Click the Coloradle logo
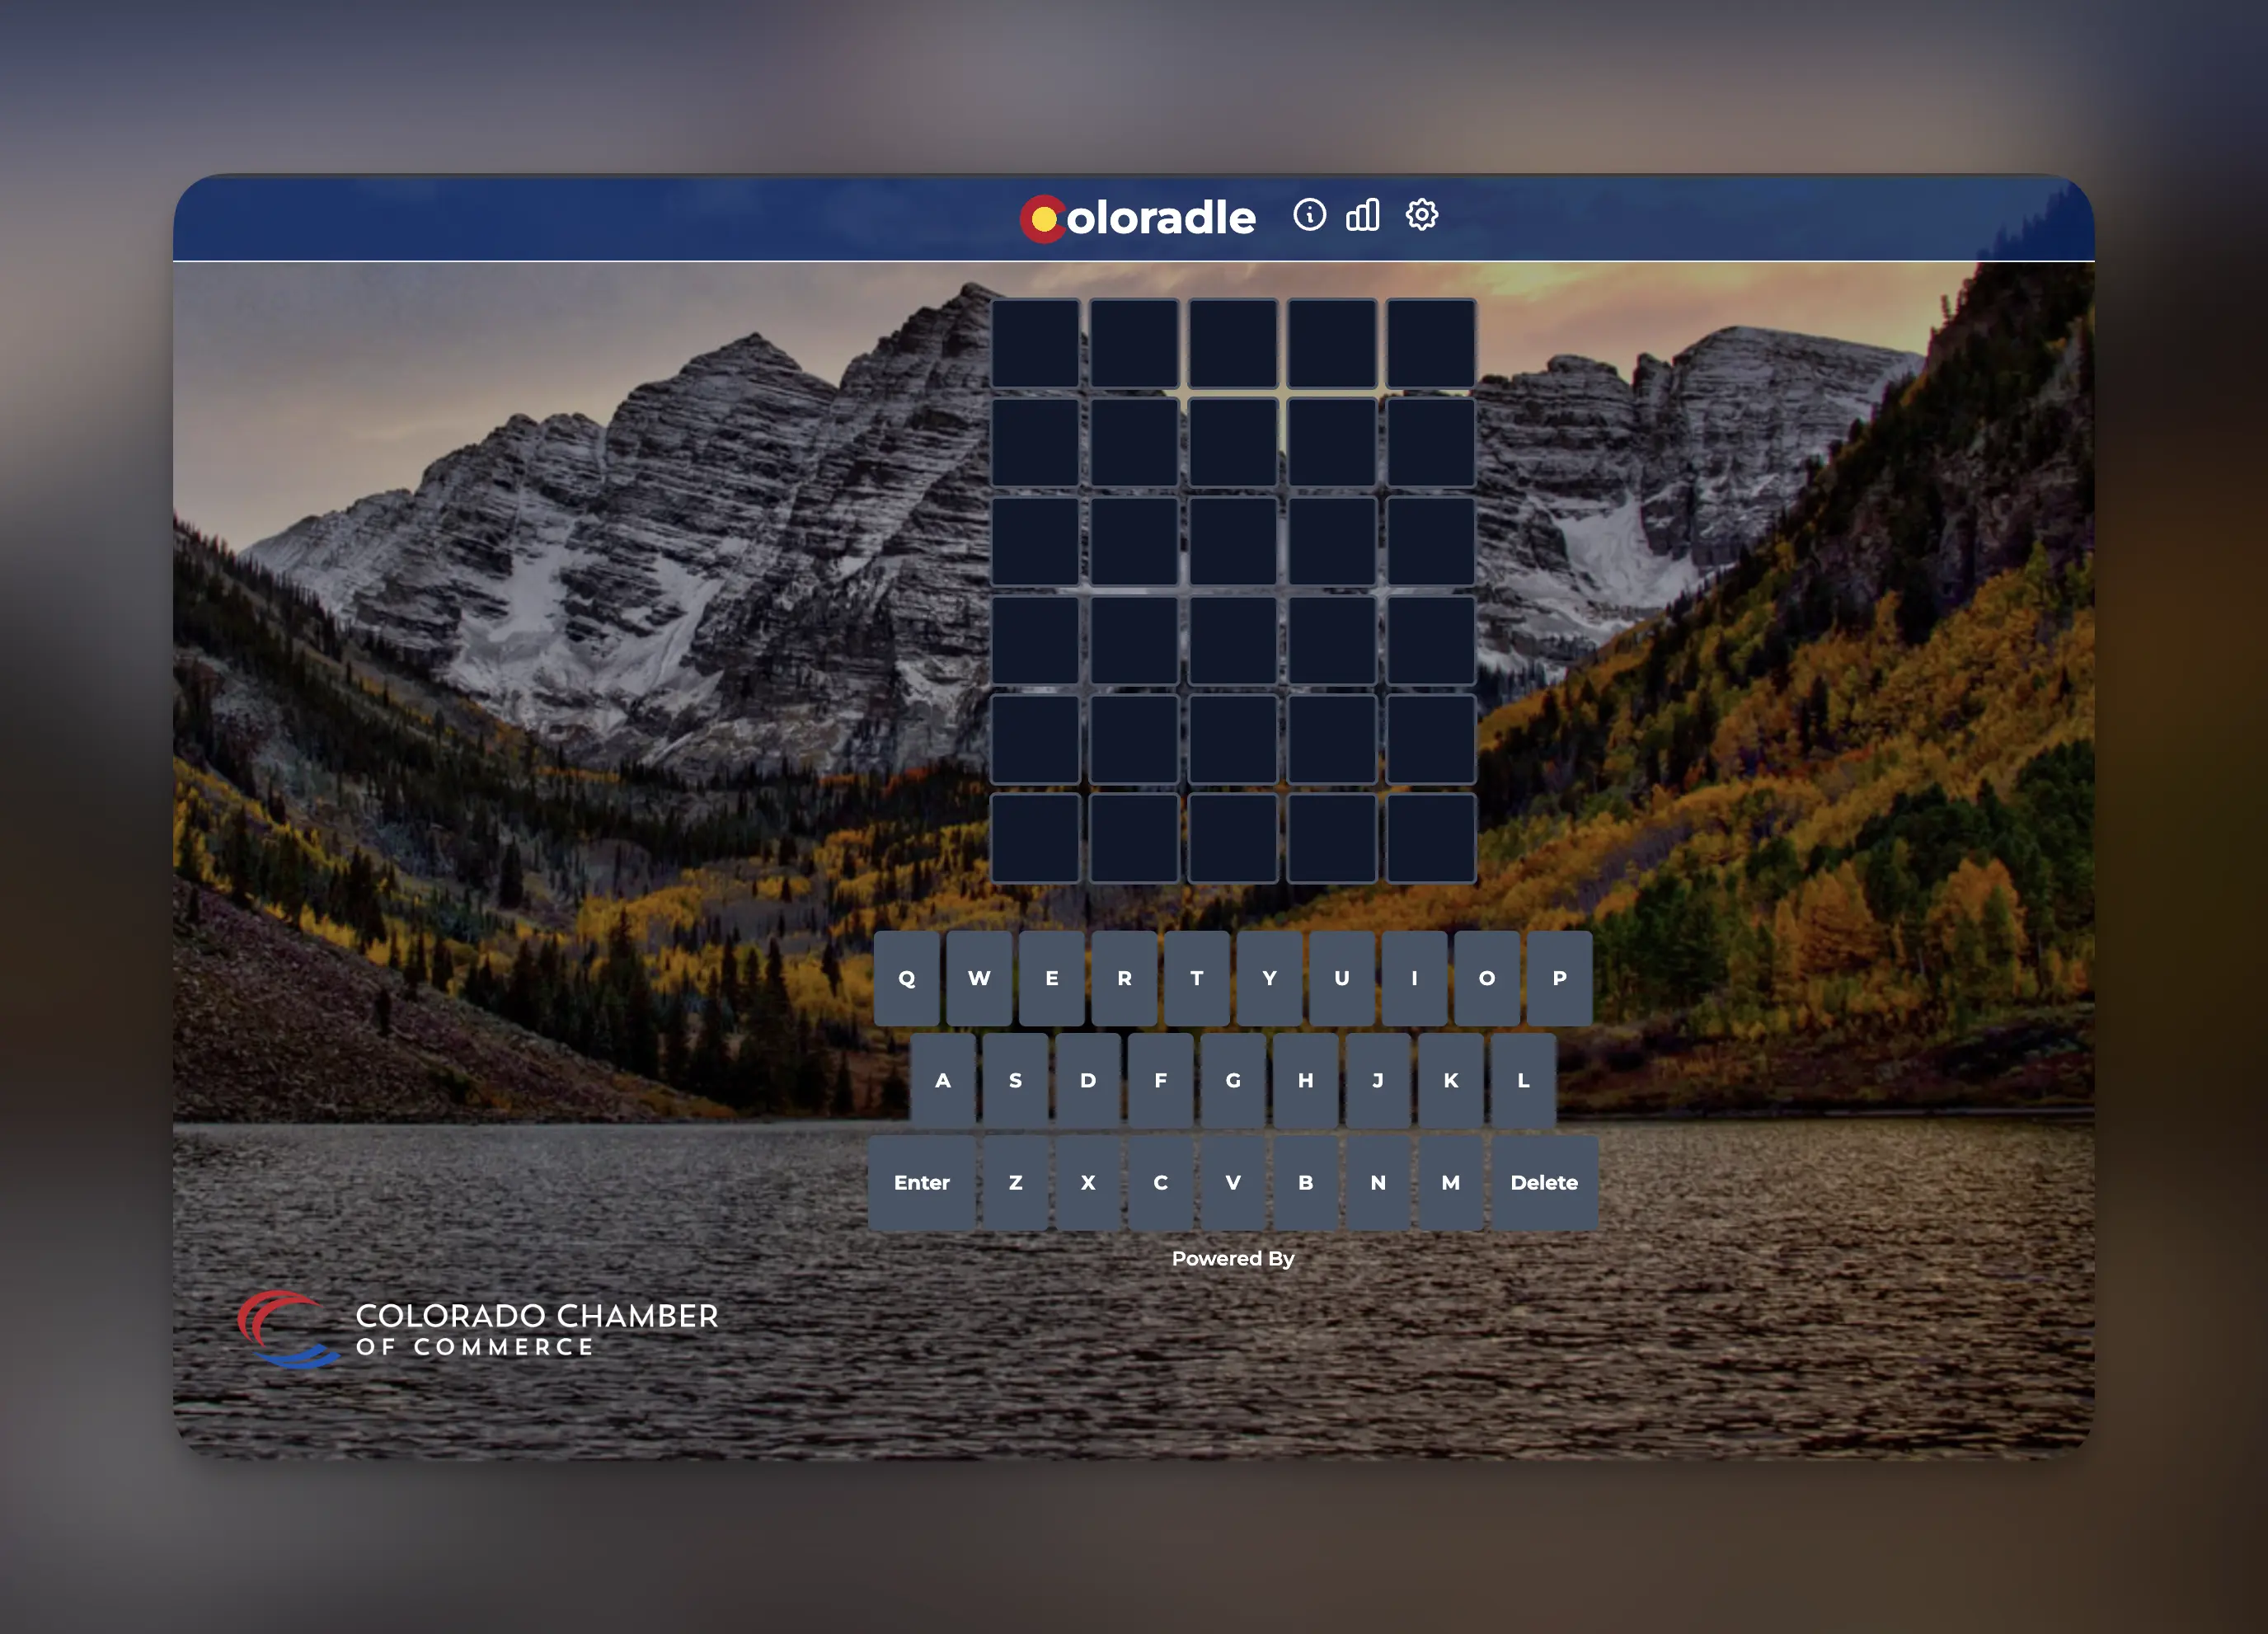The width and height of the screenshot is (2268, 1634). 1138,218
